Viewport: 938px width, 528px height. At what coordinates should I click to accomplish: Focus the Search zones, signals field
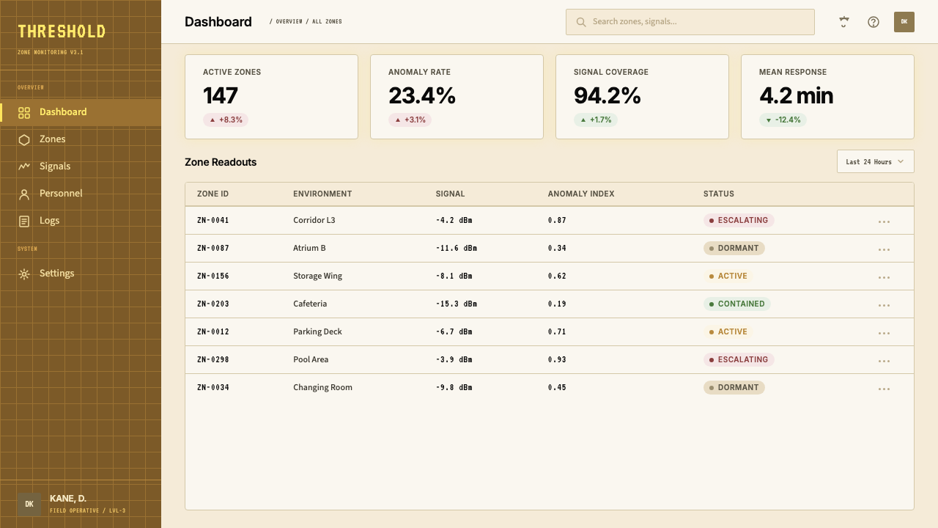coord(690,22)
